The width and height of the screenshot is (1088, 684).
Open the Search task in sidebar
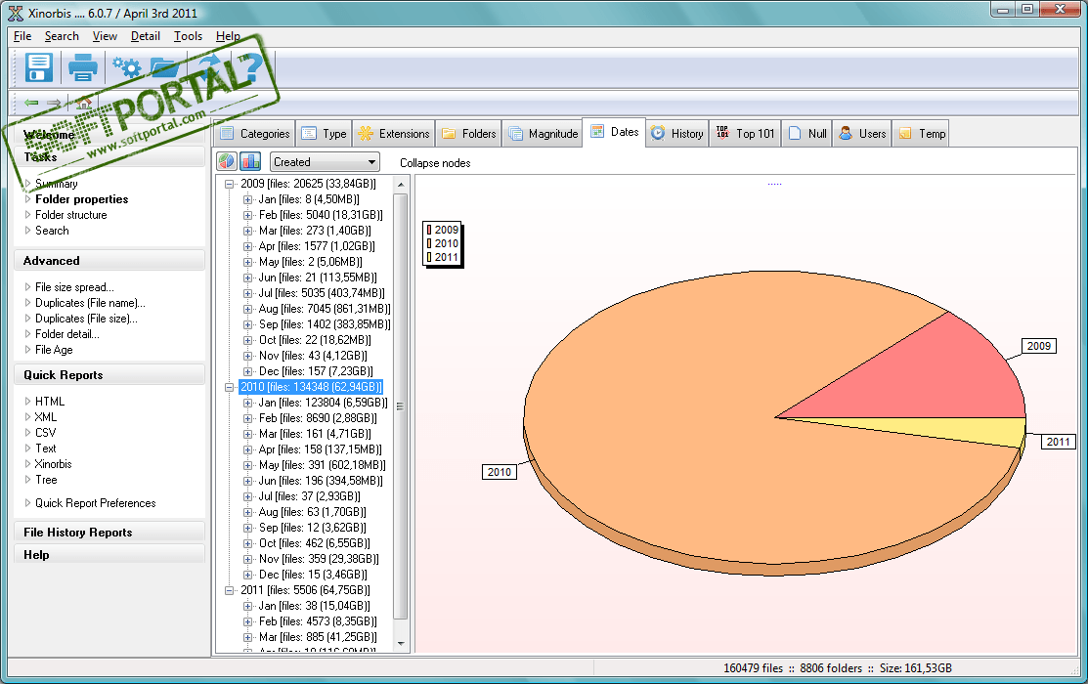(52, 231)
